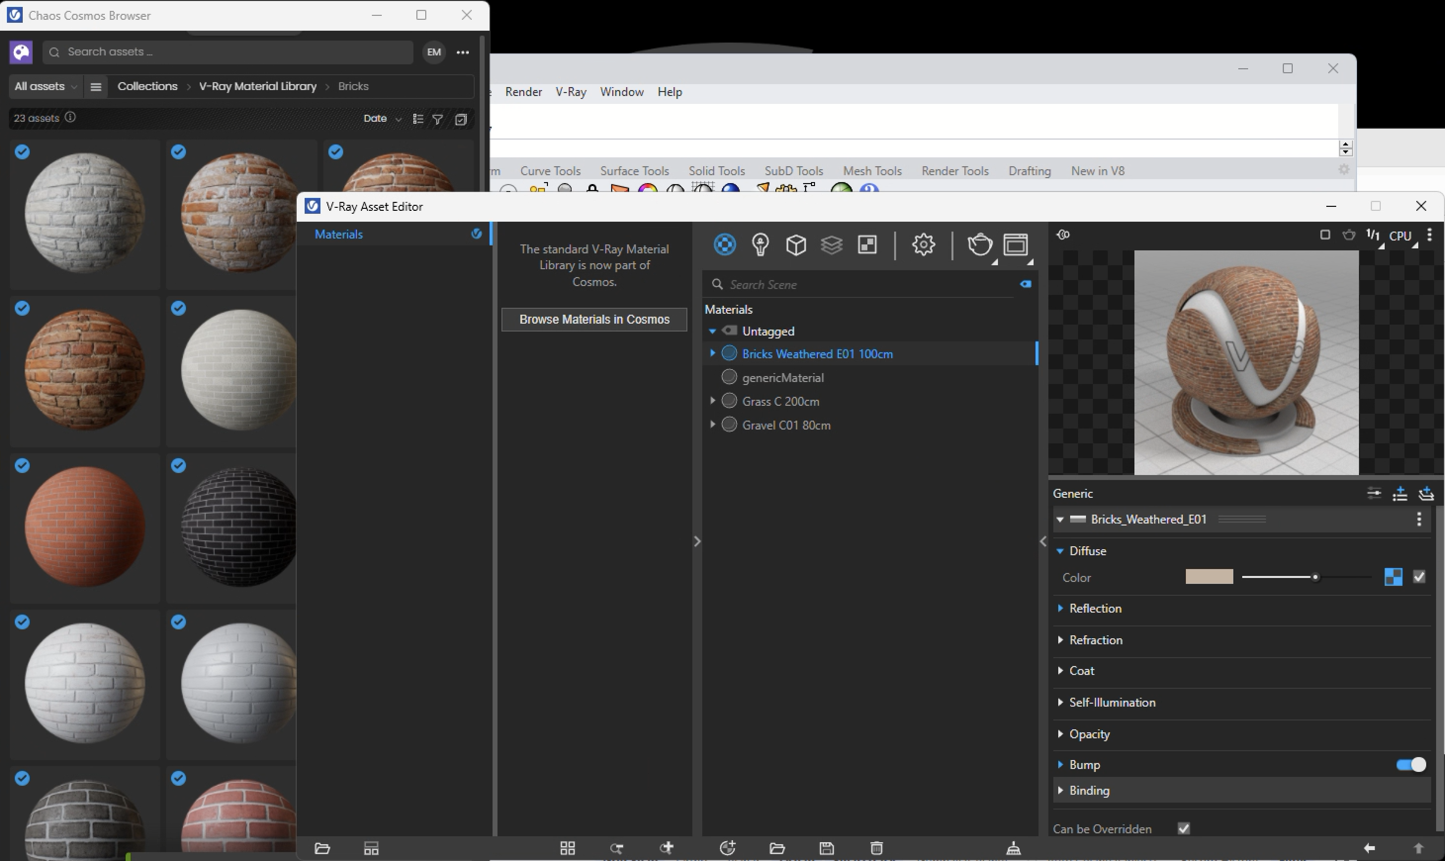Click the Search assets field in Cosmos
1445x861 pixels.
coord(227,52)
